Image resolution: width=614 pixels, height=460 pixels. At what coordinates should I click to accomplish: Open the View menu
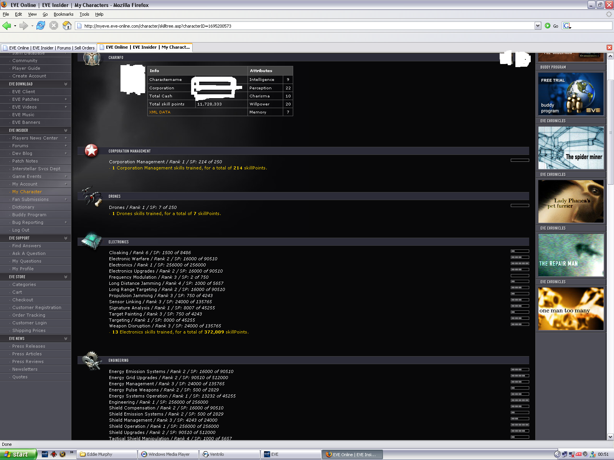click(32, 14)
